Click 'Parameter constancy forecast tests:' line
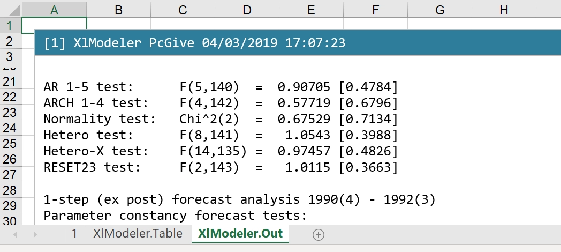561x252 pixels. 176,216
